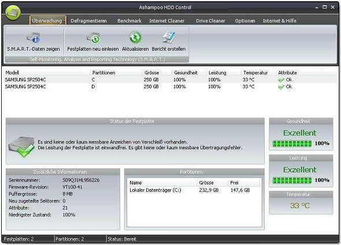Click the Leistung 100% green progress bar

292,180
